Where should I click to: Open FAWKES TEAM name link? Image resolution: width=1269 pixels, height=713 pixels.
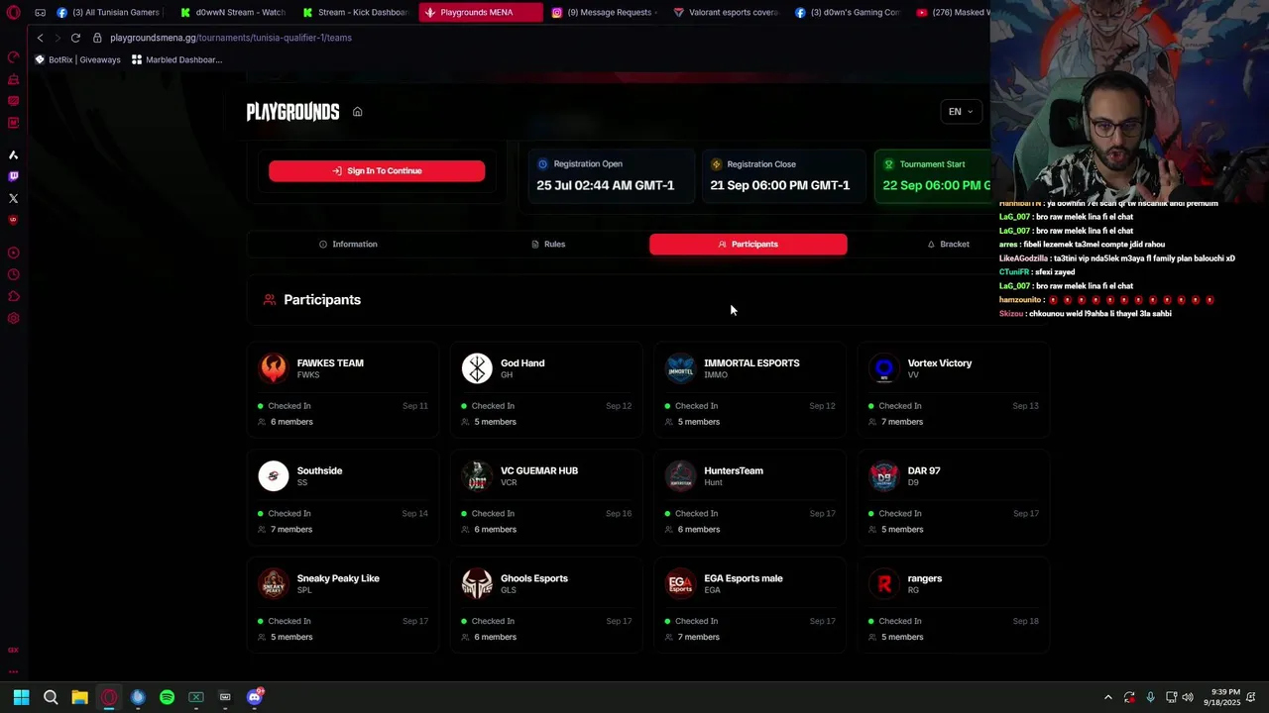pyautogui.click(x=330, y=363)
